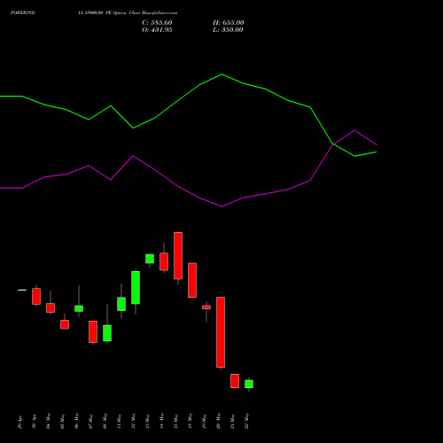Click the green candle for 06 May
This screenshot has height=443, width=443.
[79, 308]
